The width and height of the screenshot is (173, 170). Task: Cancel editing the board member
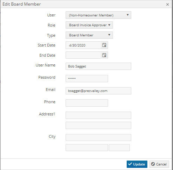(x=159, y=164)
